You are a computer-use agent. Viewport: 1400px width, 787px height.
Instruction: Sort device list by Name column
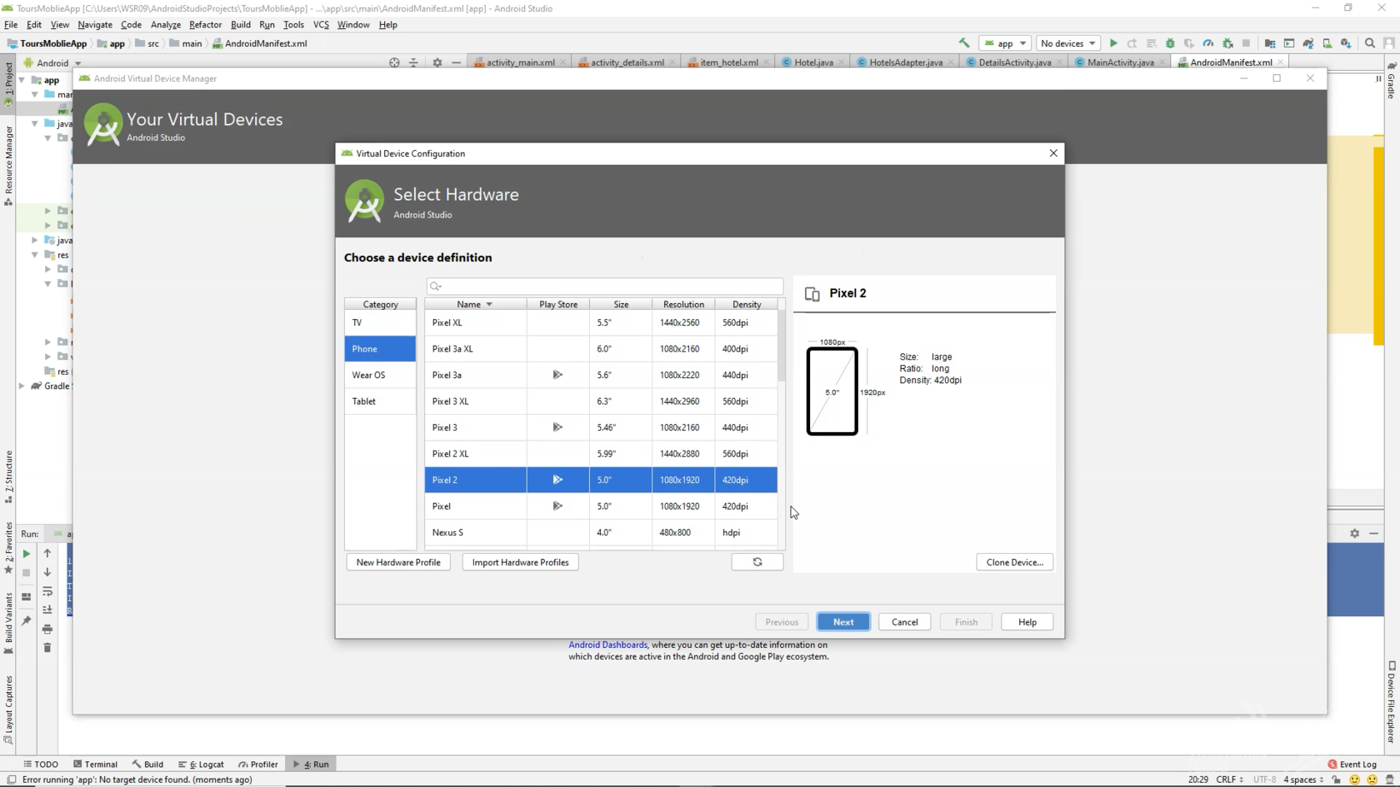click(x=475, y=304)
